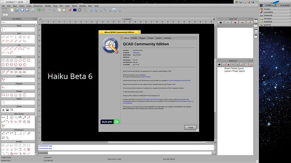Open the Snap menu
Viewport: 291px width, 163px height.
[55, 6]
